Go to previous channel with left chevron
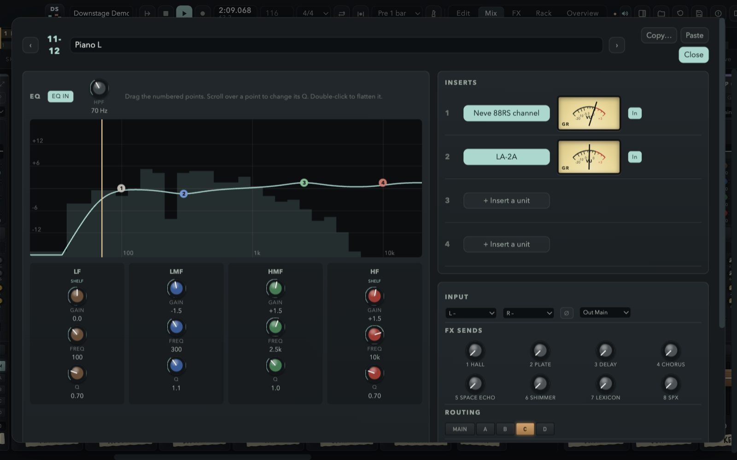 click(x=30, y=45)
